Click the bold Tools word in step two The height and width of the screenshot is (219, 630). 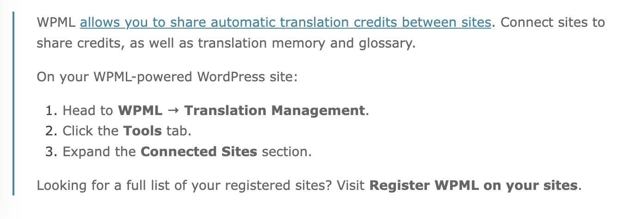click(x=142, y=131)
